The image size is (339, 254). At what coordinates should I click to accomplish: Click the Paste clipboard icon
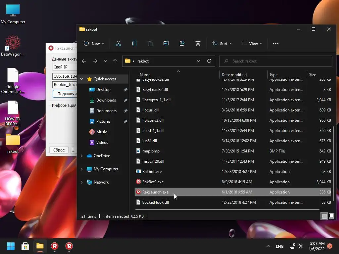point(150,43)
